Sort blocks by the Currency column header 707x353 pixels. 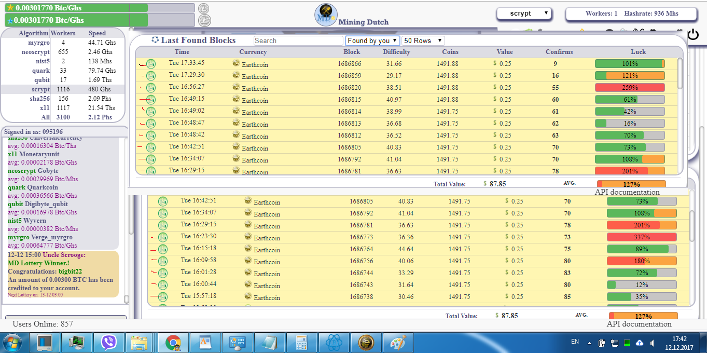(x=253, y=52)
